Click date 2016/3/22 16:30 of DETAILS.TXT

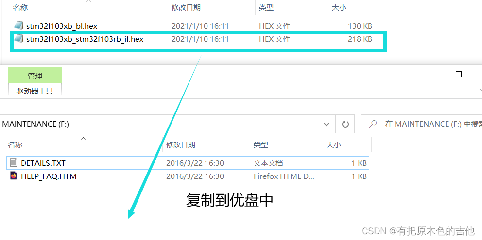(195, 163)
